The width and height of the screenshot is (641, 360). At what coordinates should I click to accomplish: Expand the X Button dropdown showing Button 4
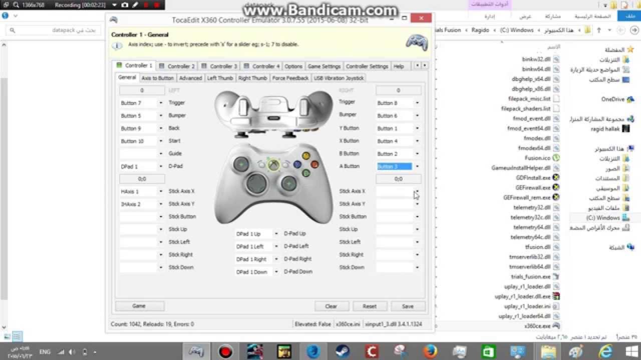point(417,141)
